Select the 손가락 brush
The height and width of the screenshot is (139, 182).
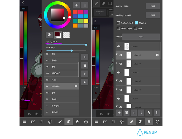[61, 99]
